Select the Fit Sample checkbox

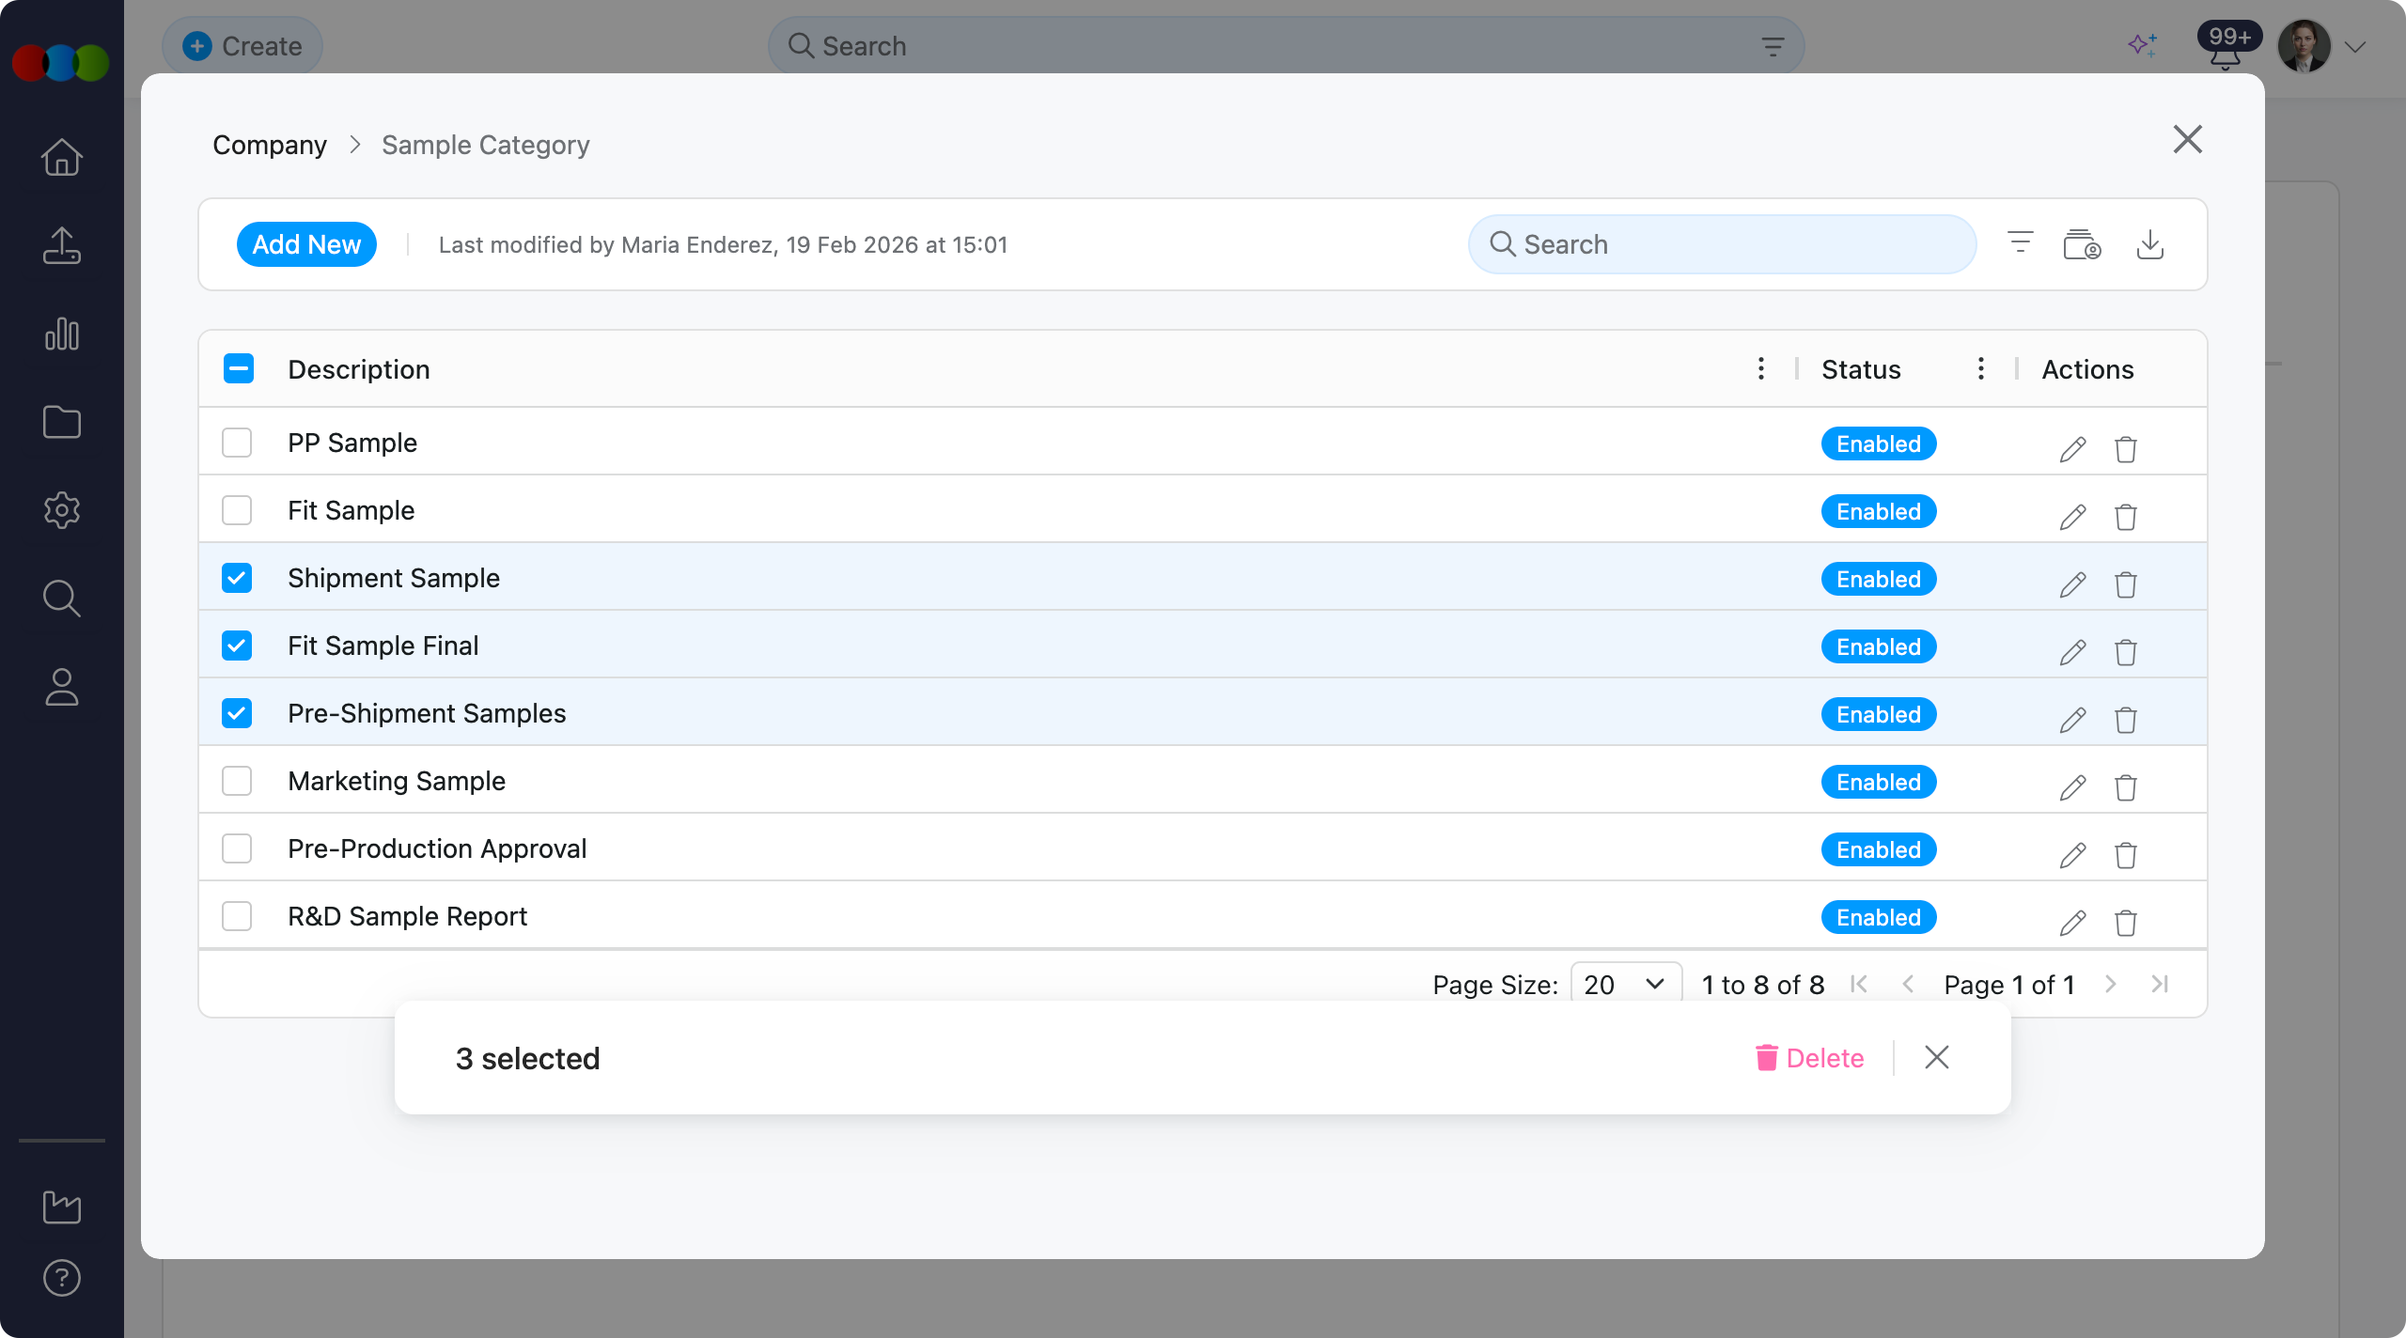pos(237,510)
